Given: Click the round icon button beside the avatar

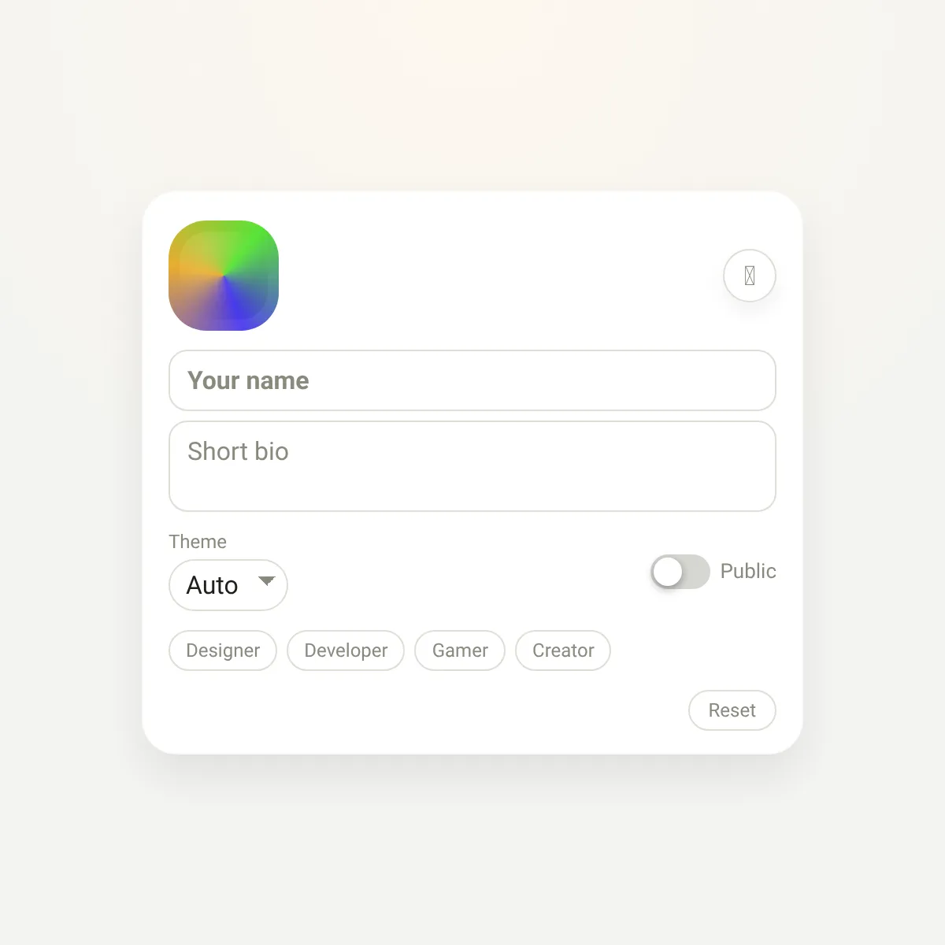Looking at the screenshot, I should point(750,276).
